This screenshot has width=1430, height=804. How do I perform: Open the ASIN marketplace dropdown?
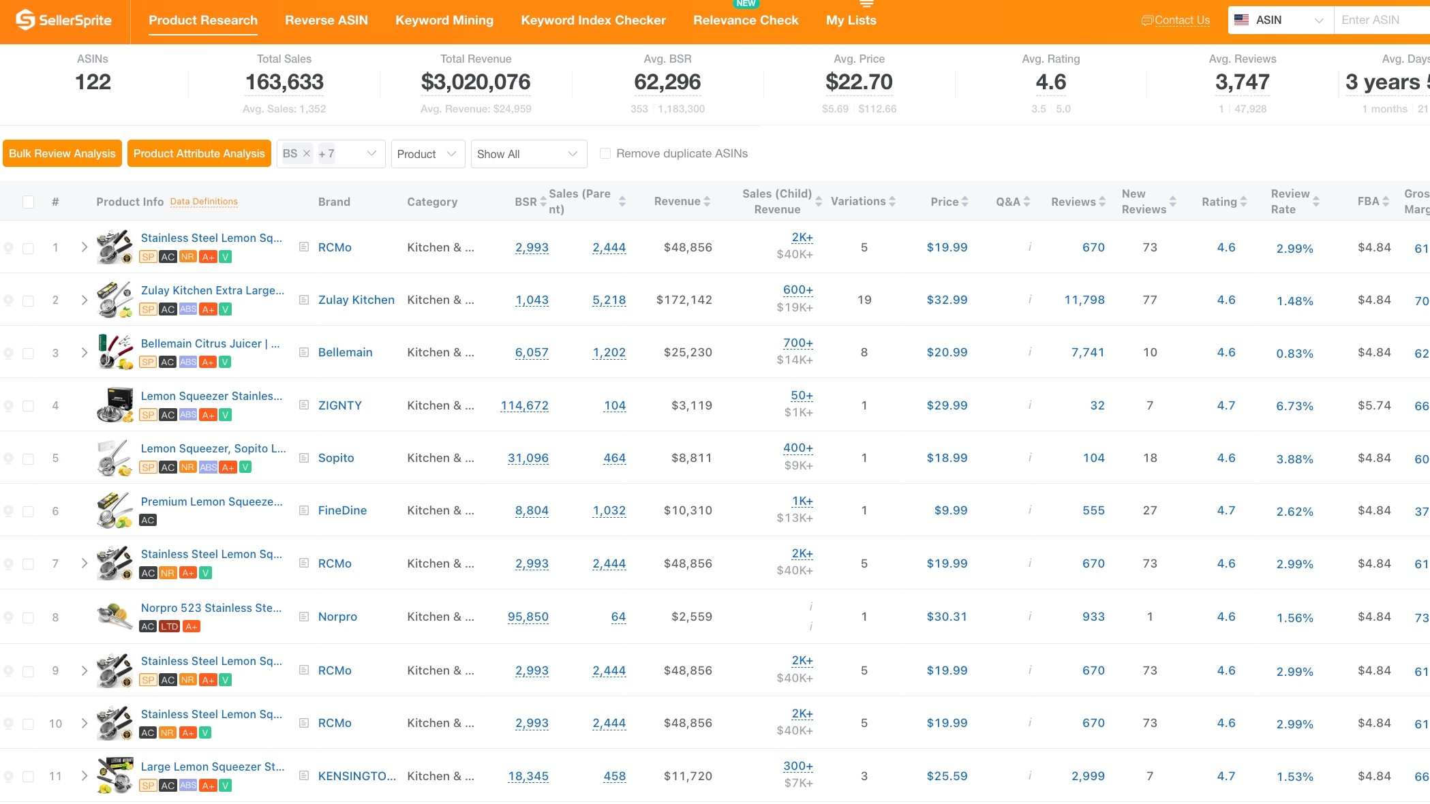click(x=1279, y=20)
